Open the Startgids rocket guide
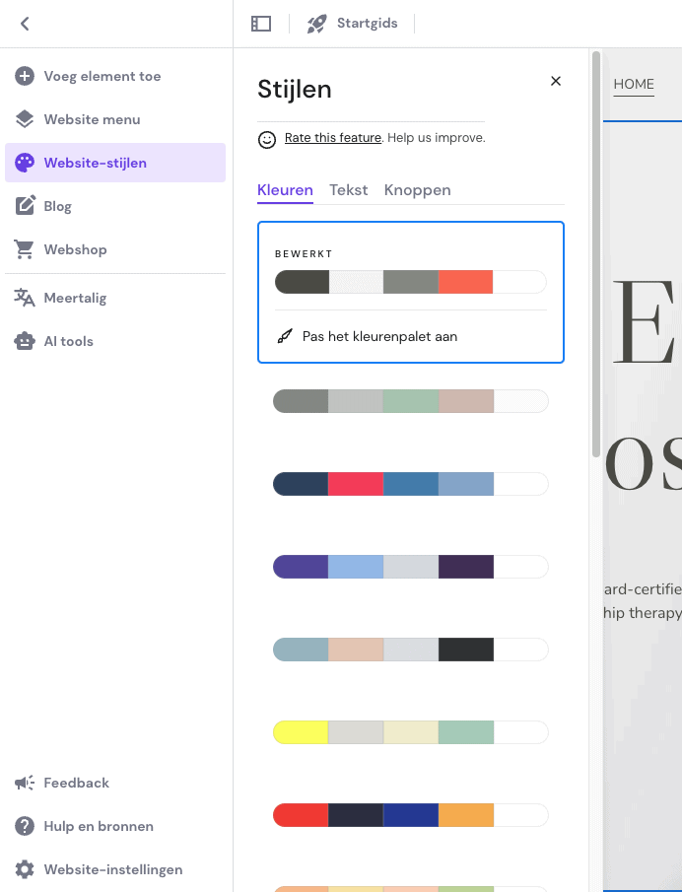682x892 pixels. [x=352, y=24]
